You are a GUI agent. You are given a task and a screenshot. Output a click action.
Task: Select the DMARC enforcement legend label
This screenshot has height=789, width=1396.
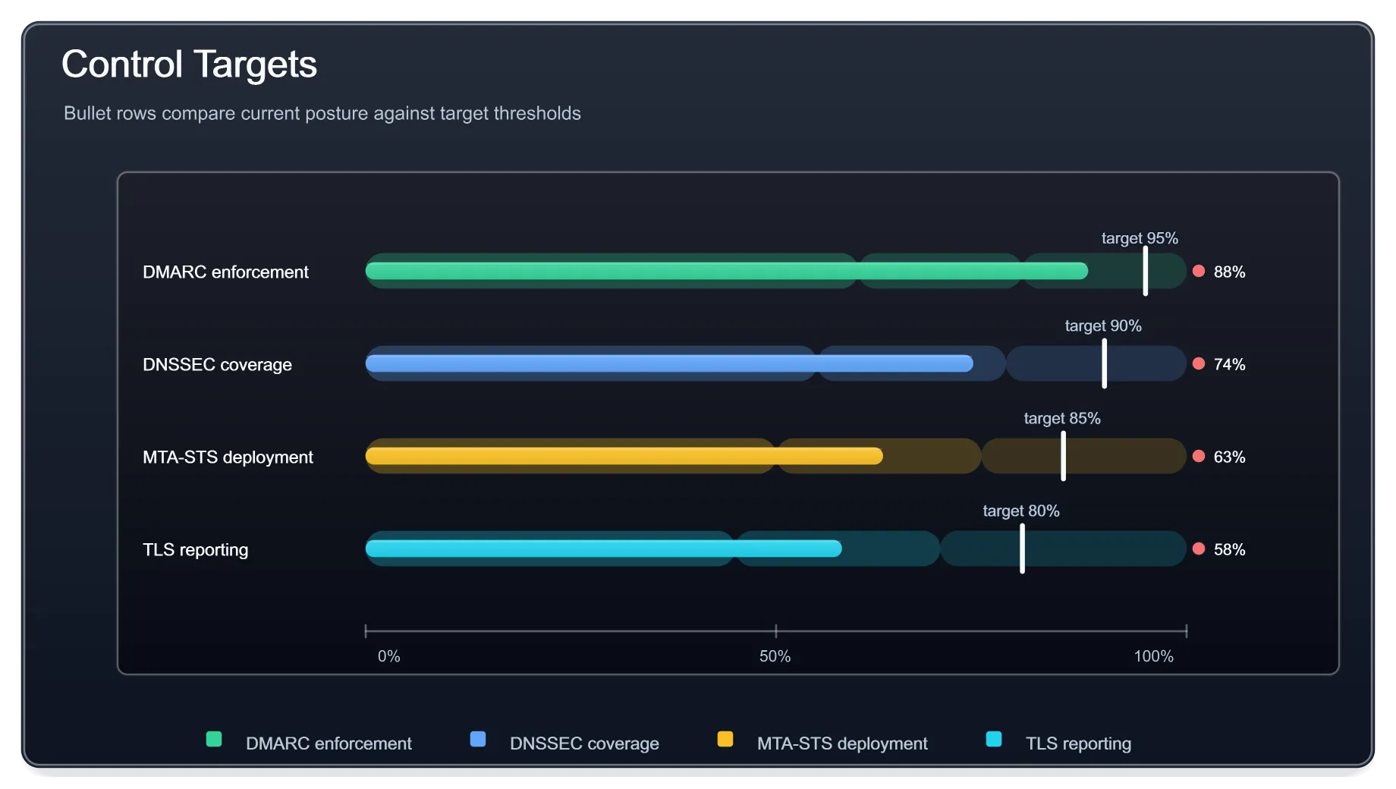[x=329, y=743]
